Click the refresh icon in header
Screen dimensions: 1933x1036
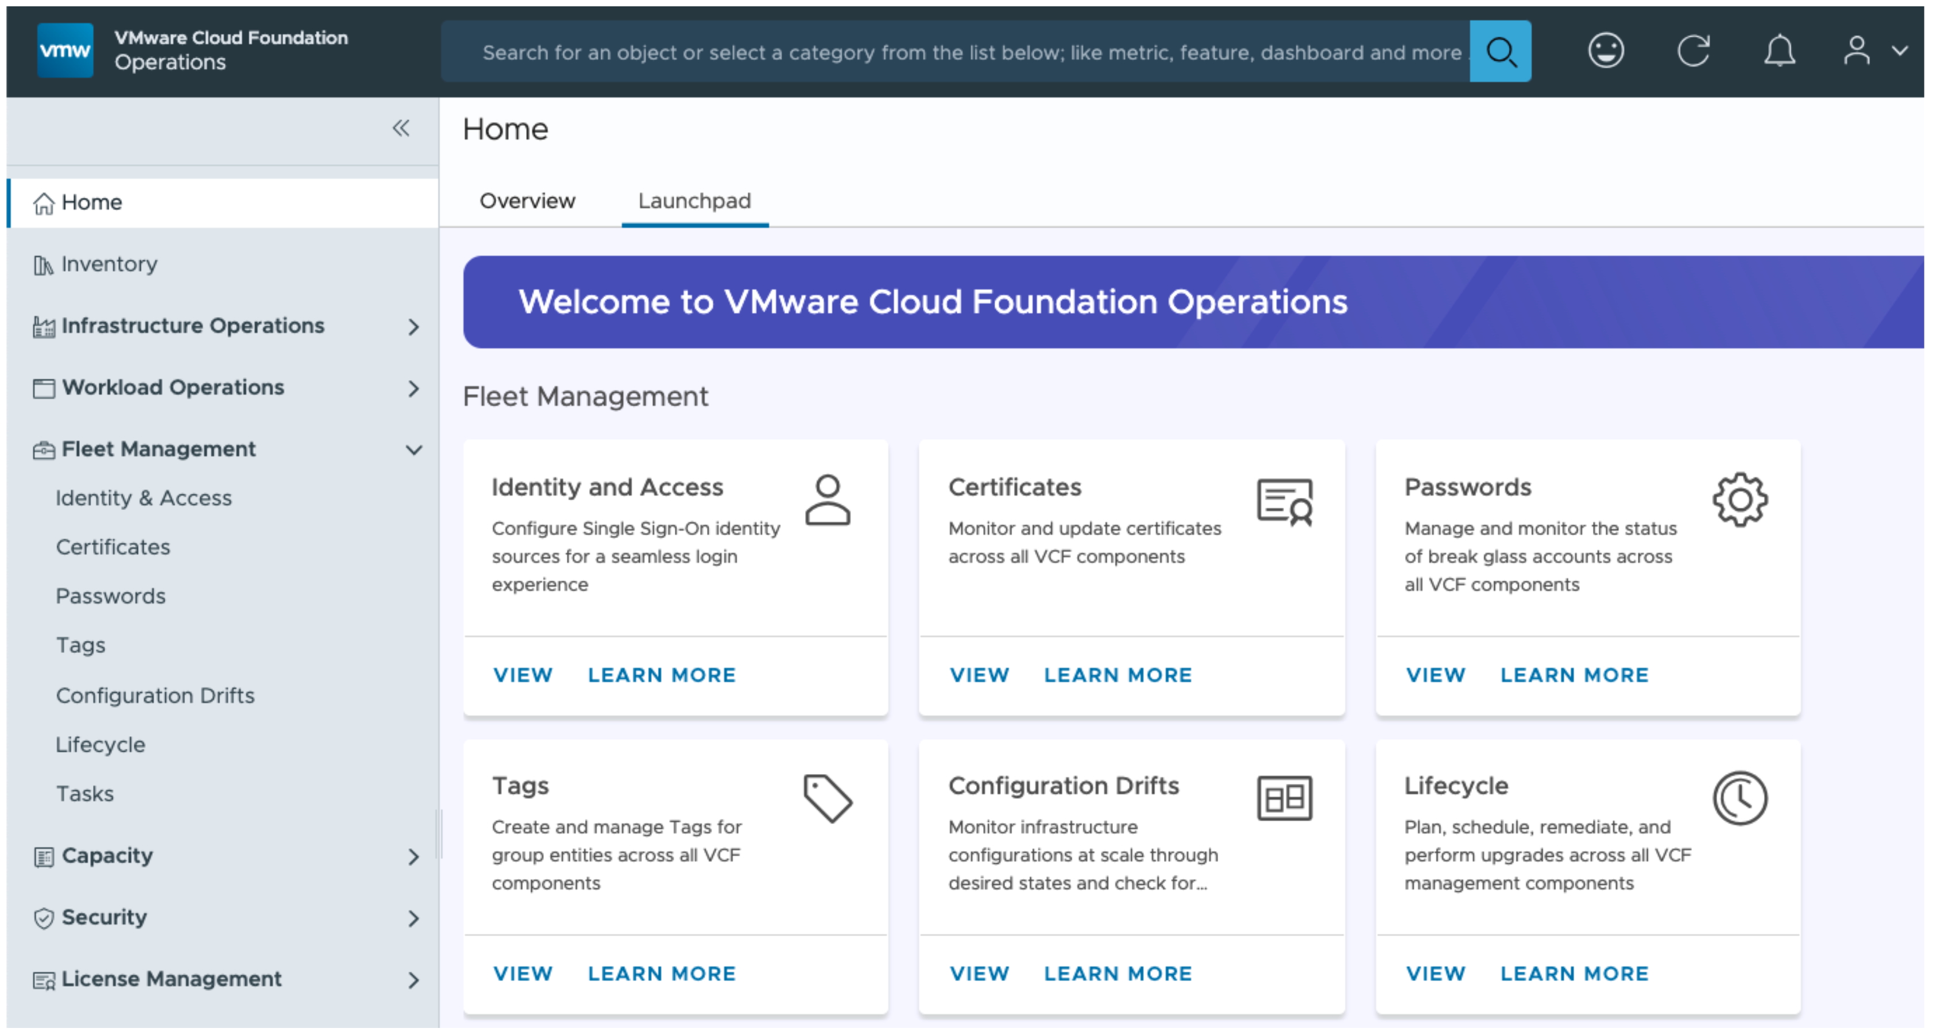pos(1693,51)
